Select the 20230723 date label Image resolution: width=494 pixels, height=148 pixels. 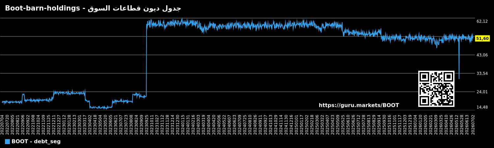[126, 124]
